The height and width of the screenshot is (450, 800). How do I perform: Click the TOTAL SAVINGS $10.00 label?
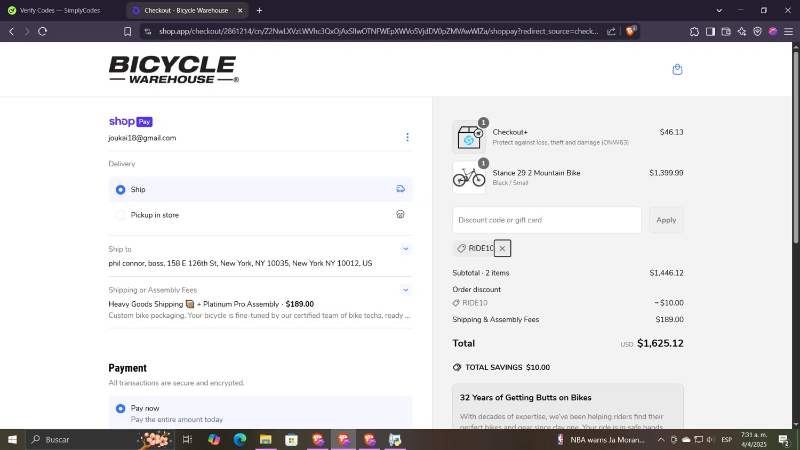(x=508, y=367)
